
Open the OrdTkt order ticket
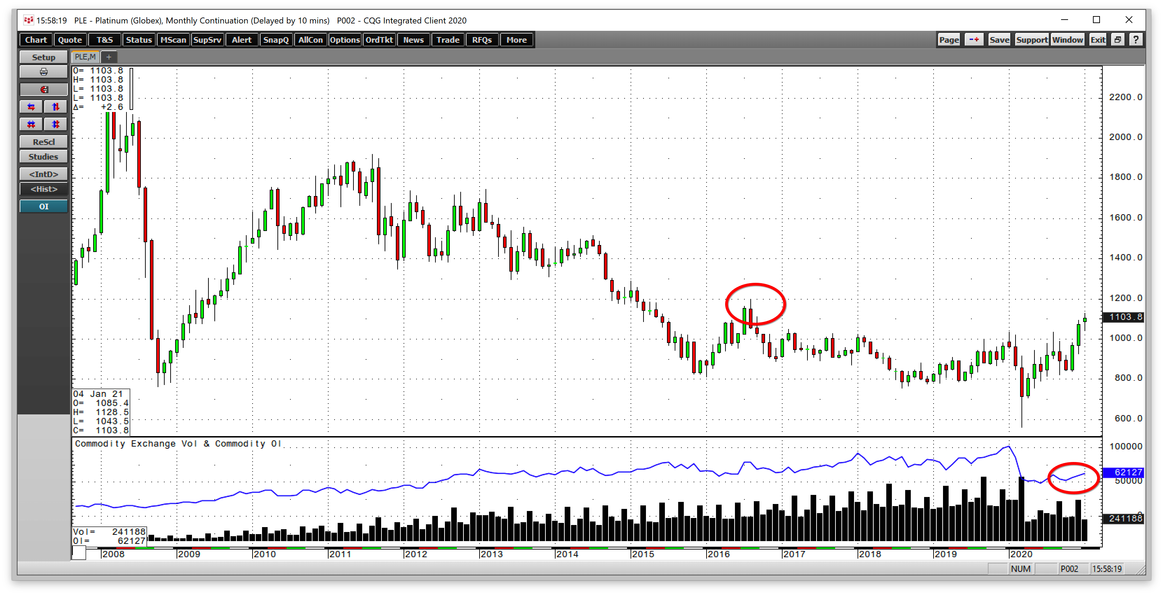point(379,40)
